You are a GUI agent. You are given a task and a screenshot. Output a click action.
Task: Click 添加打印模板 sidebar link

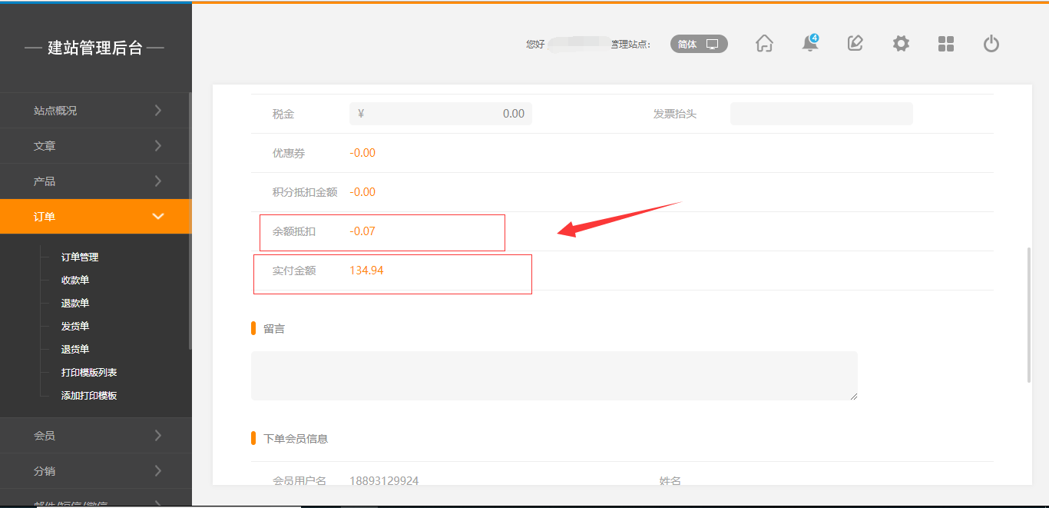click(89, 396)
